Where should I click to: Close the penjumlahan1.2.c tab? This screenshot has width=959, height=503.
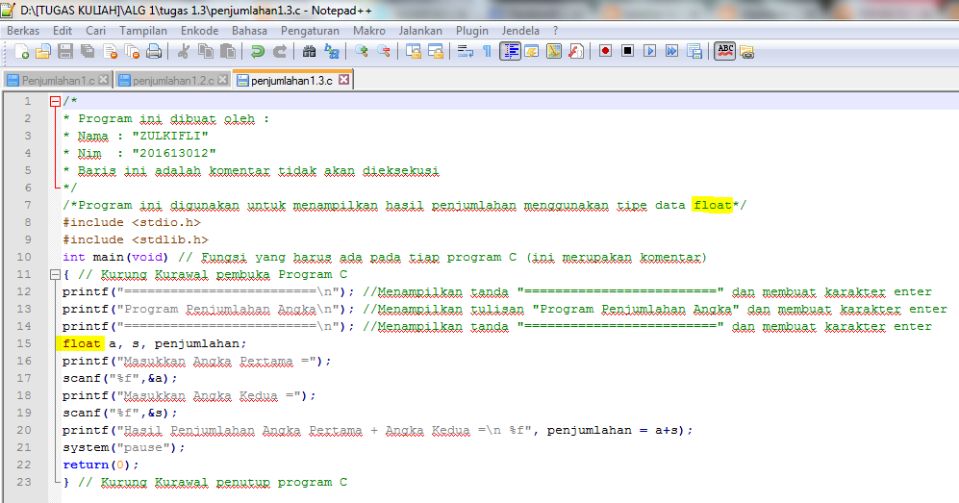[x=222, y=80]
